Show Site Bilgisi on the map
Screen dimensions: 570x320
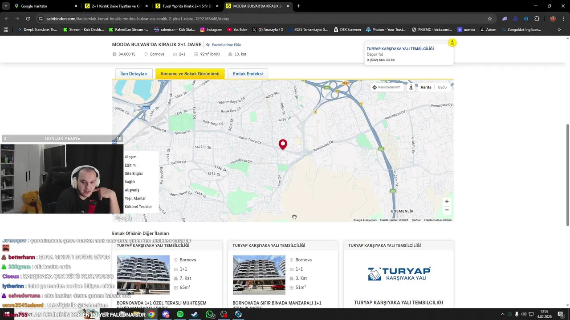coord(134,173)
